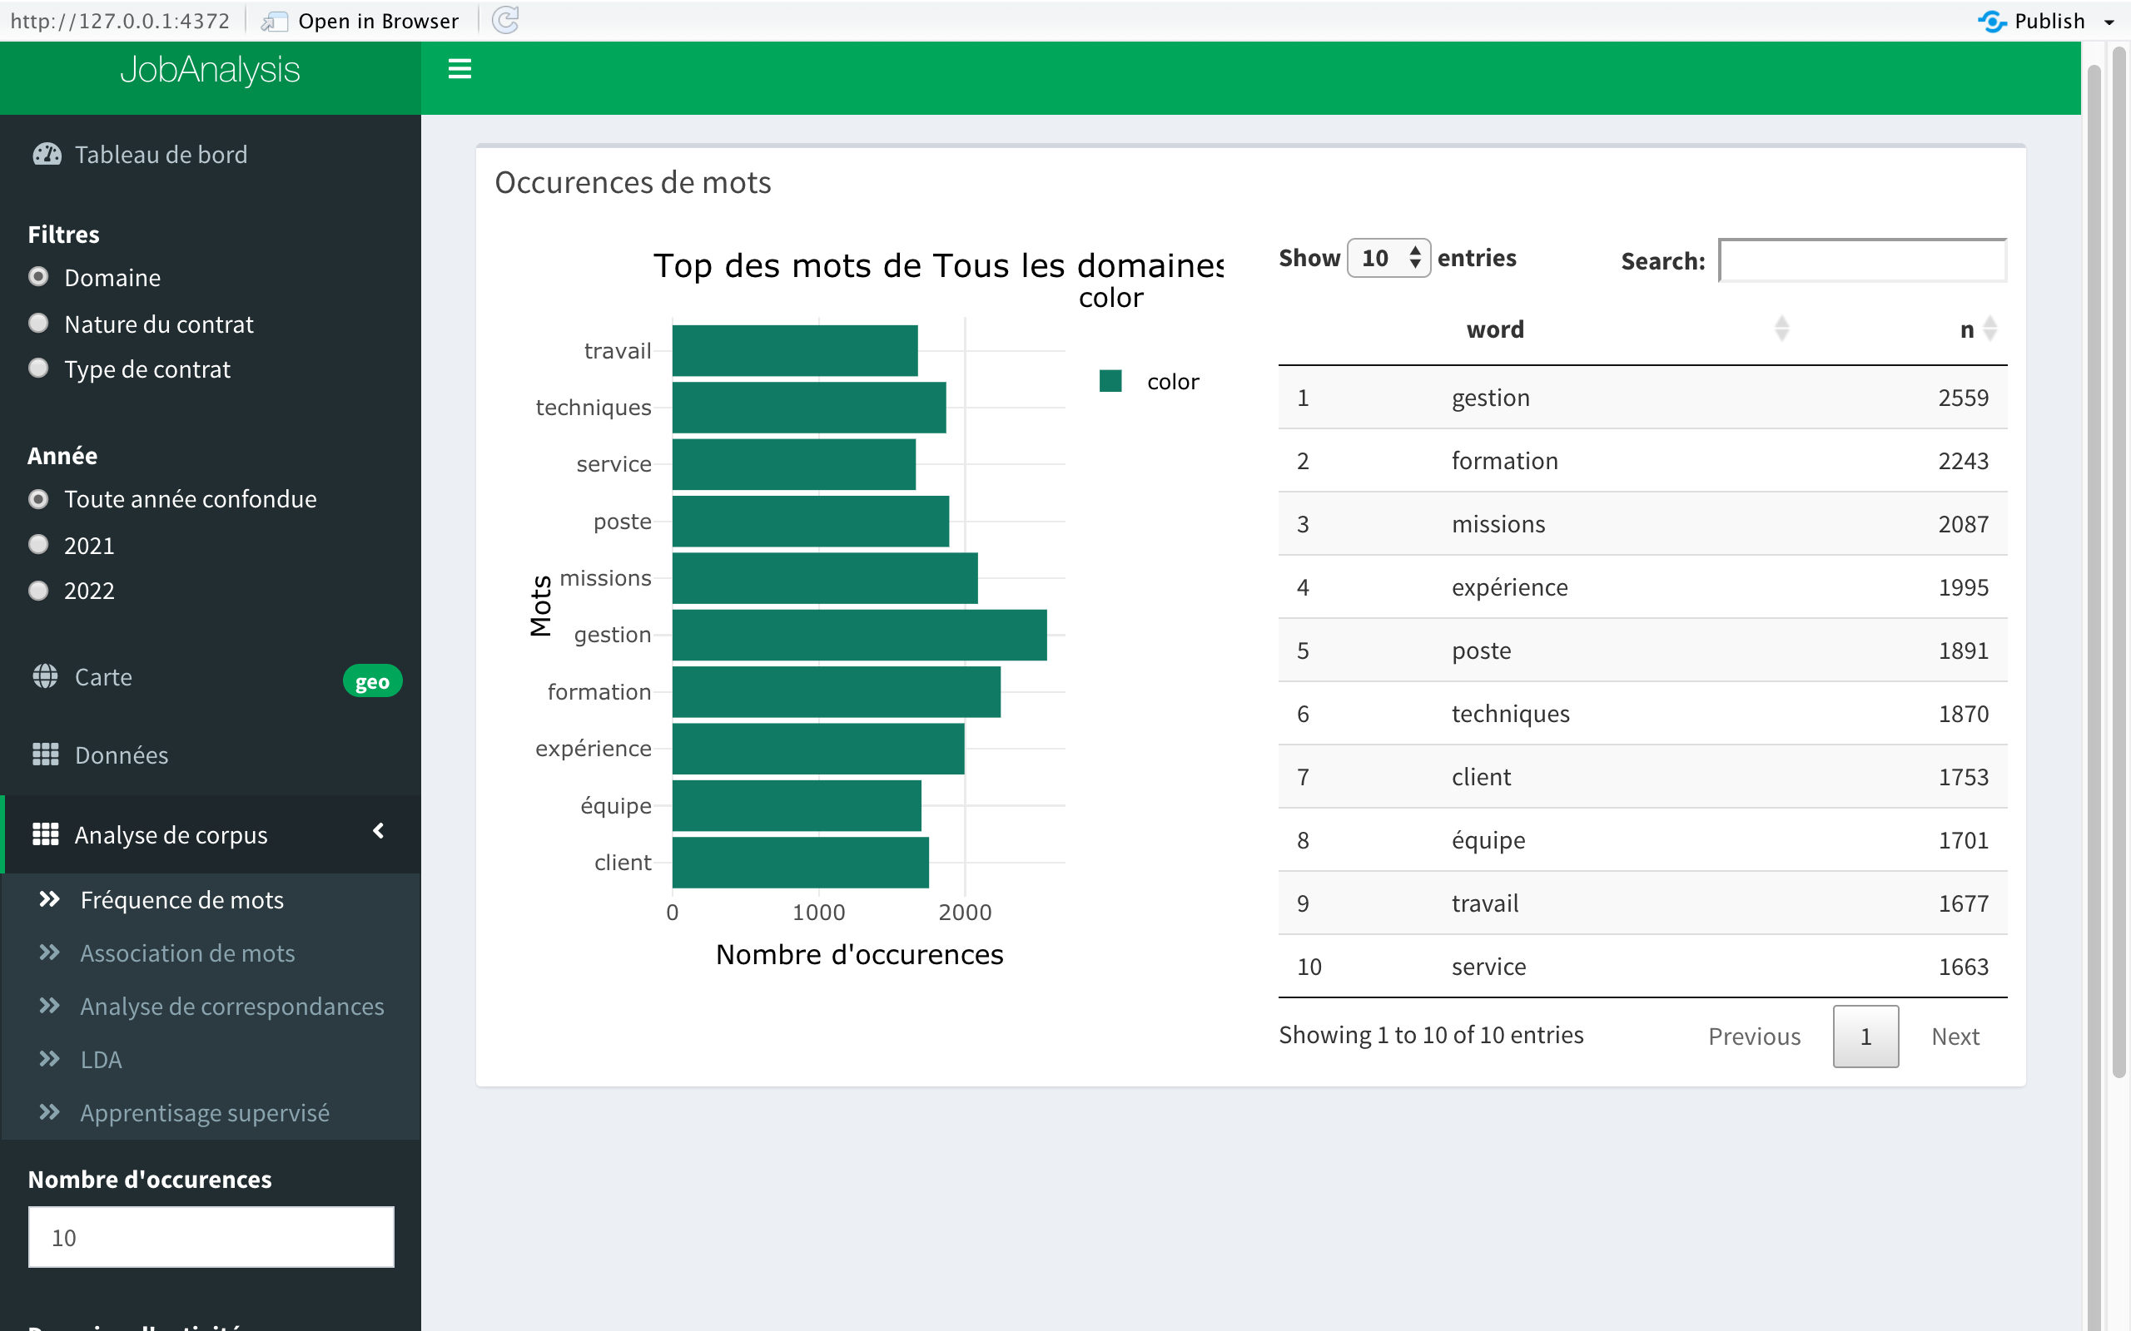Viewport: 2131px width, 1331px height.
Task: Click the Analyse de corpus grid icon
Action: point(46,834)
